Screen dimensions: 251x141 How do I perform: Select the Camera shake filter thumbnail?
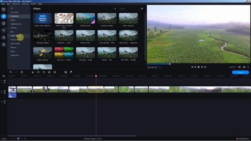(107, 18)
